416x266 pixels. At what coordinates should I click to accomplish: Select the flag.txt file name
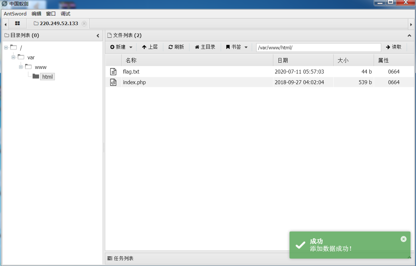point(131,72)
